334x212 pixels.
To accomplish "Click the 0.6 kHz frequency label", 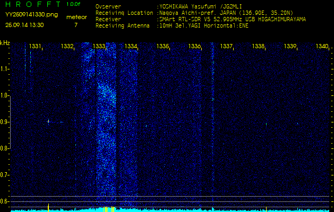I will click(x=4, y=201).
